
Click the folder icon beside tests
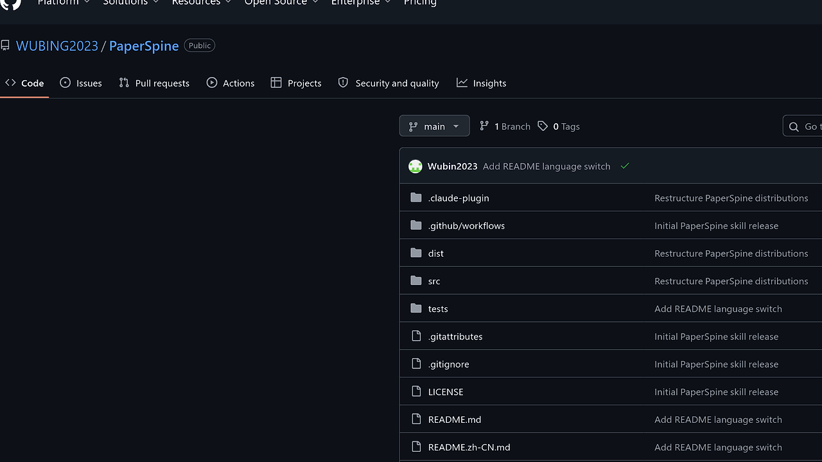click(416, 308)
